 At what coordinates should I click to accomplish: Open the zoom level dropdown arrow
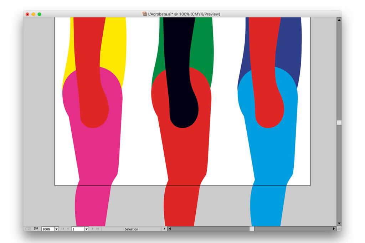pos(56,229)
